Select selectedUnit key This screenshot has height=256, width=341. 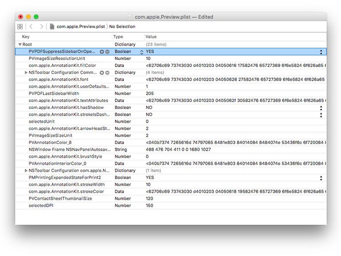point(42,121)
